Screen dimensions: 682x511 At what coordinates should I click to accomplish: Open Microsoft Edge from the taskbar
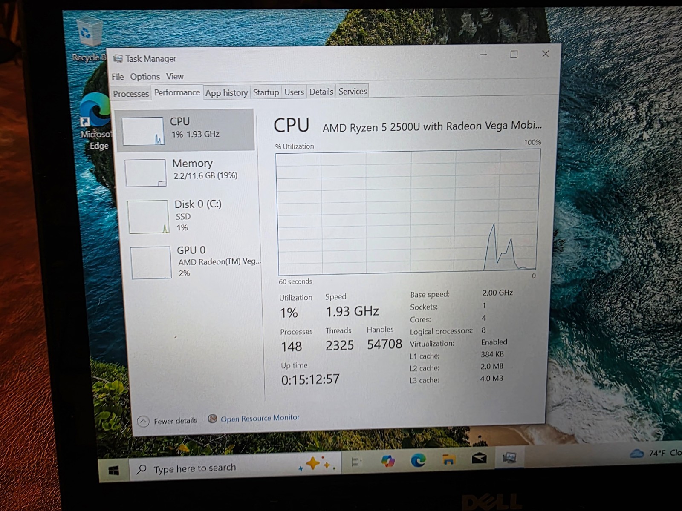point(418,460)
